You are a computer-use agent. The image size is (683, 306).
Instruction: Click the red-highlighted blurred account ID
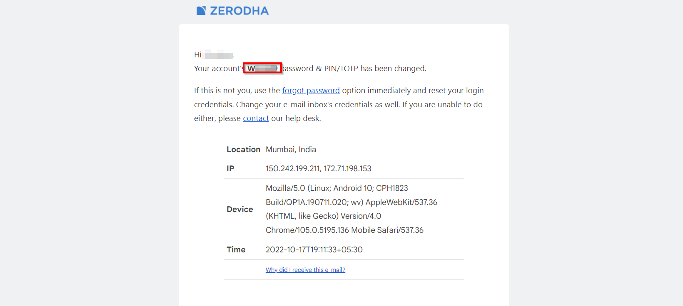263,68
